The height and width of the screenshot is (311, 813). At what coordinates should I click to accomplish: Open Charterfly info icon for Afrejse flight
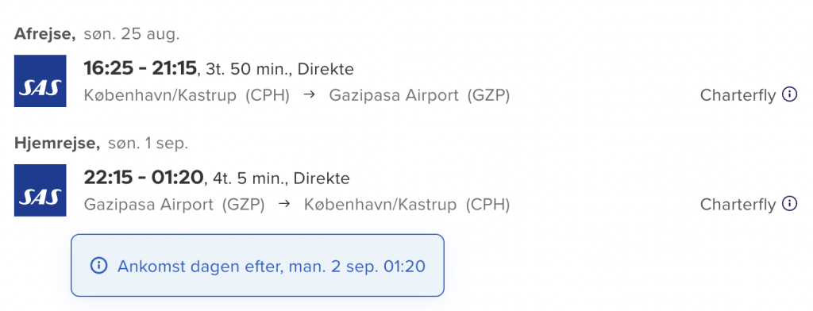point(789,95)
